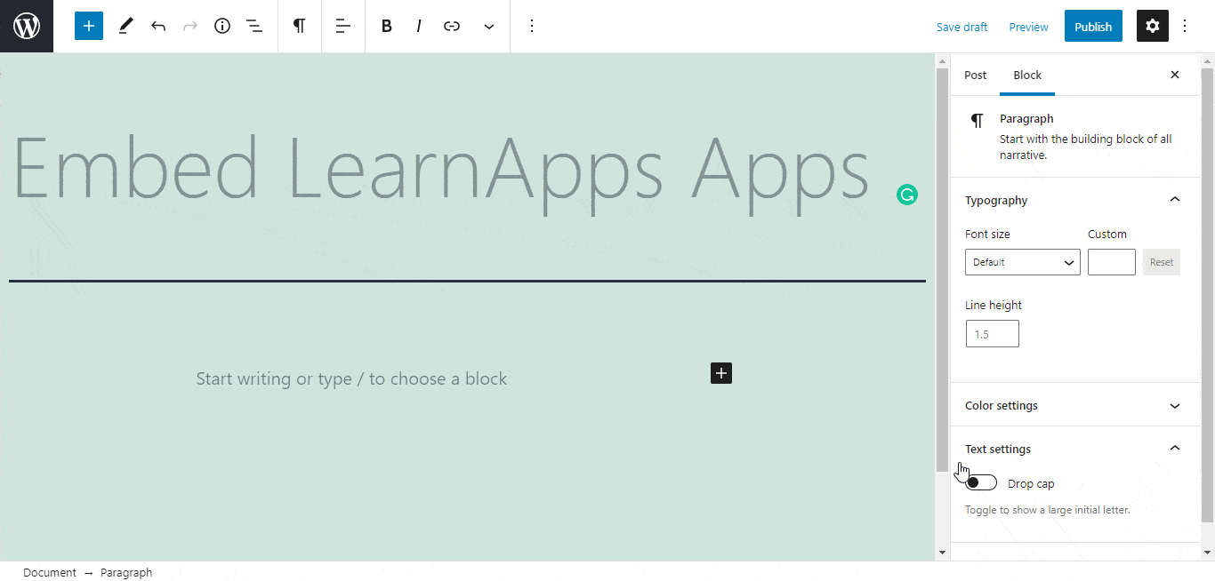Collapse the Text settings panel

click(1075, 449)
